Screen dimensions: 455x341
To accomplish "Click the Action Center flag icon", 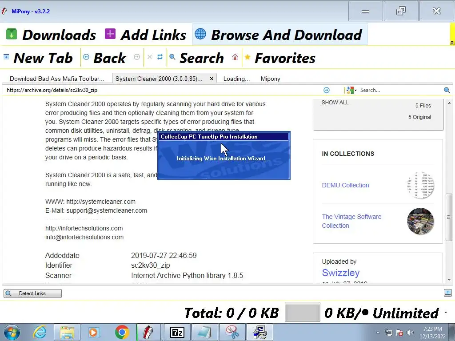I will [x=399, y=333].
